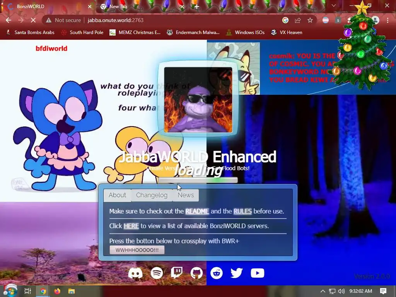Stop loading the page with the X button
396x297 pixels.
pos(33,20)
